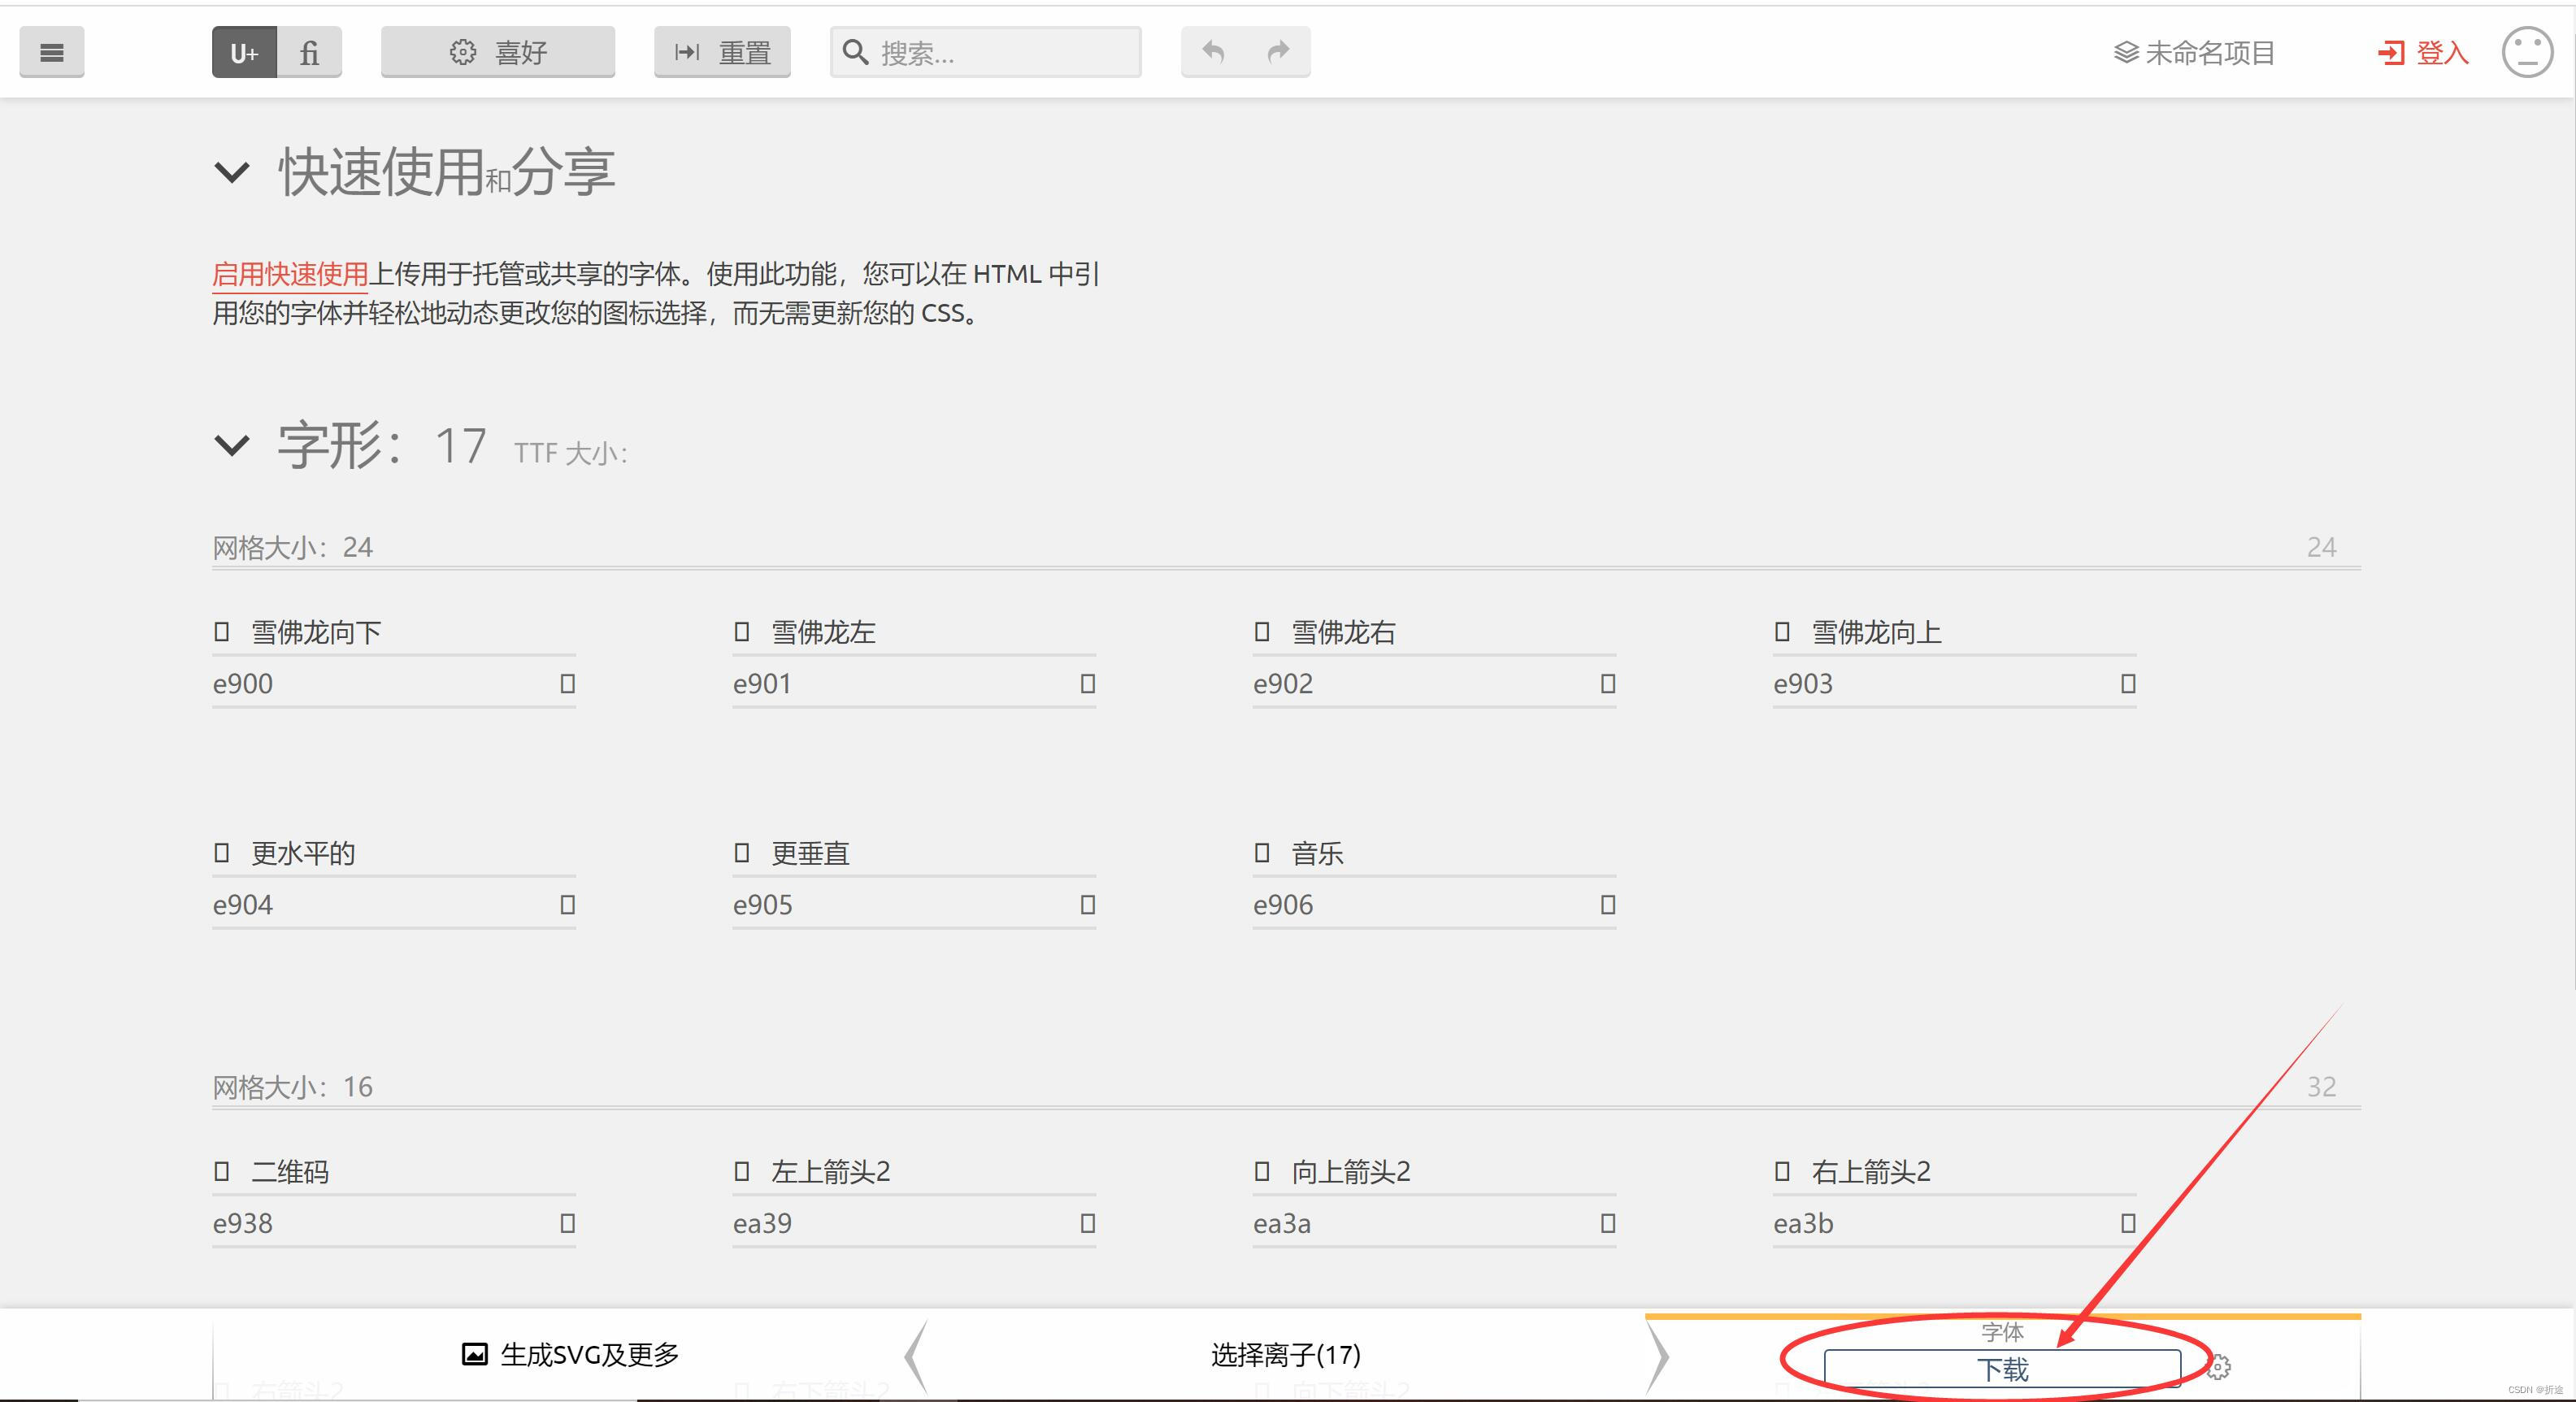Click the 下载 download button
The image size is (2576, 1402).
2002,1369
